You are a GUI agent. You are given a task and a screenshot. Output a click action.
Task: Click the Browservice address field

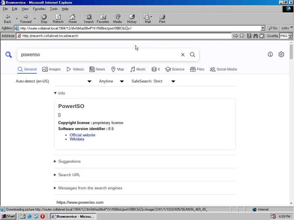tap(124, 36)
